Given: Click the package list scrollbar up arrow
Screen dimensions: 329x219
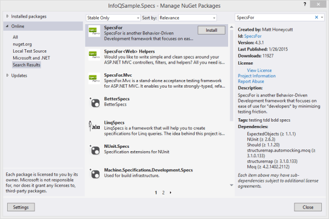Looking at the screenshot, I should (231, 27).
